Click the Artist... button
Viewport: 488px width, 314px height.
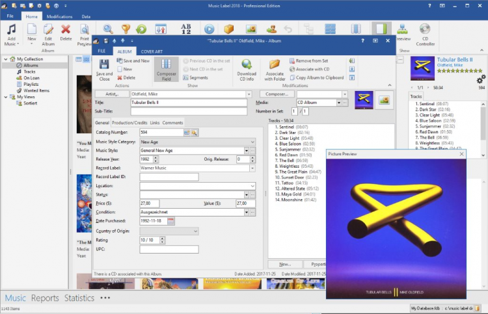(112, 94)
